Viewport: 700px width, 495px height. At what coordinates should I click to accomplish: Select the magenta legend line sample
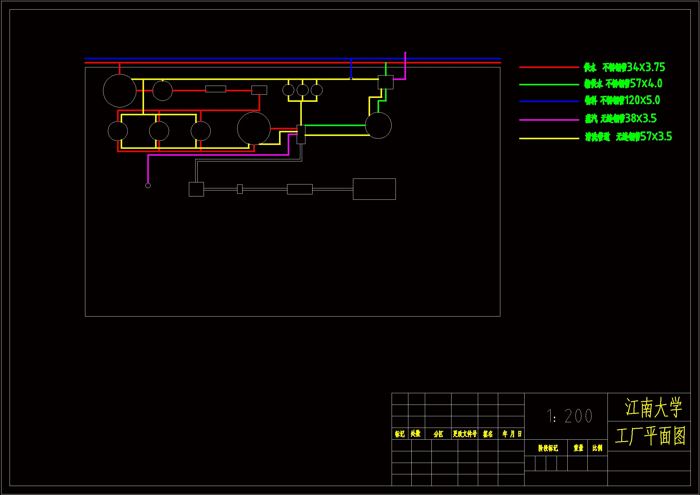point(549,120)
